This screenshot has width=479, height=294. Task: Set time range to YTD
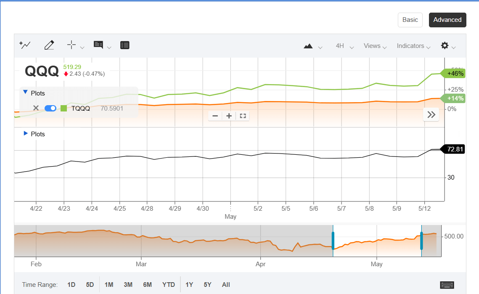point(169,285)
